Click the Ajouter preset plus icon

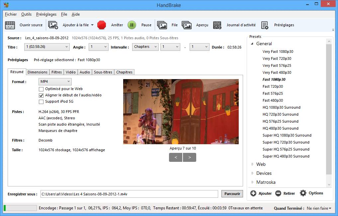click(x=253, y=193)
